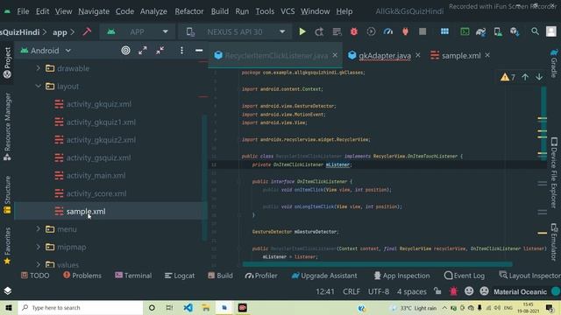Click the Make Project hammer icon
Screen dimensions: 561x315
coord(87,31)
